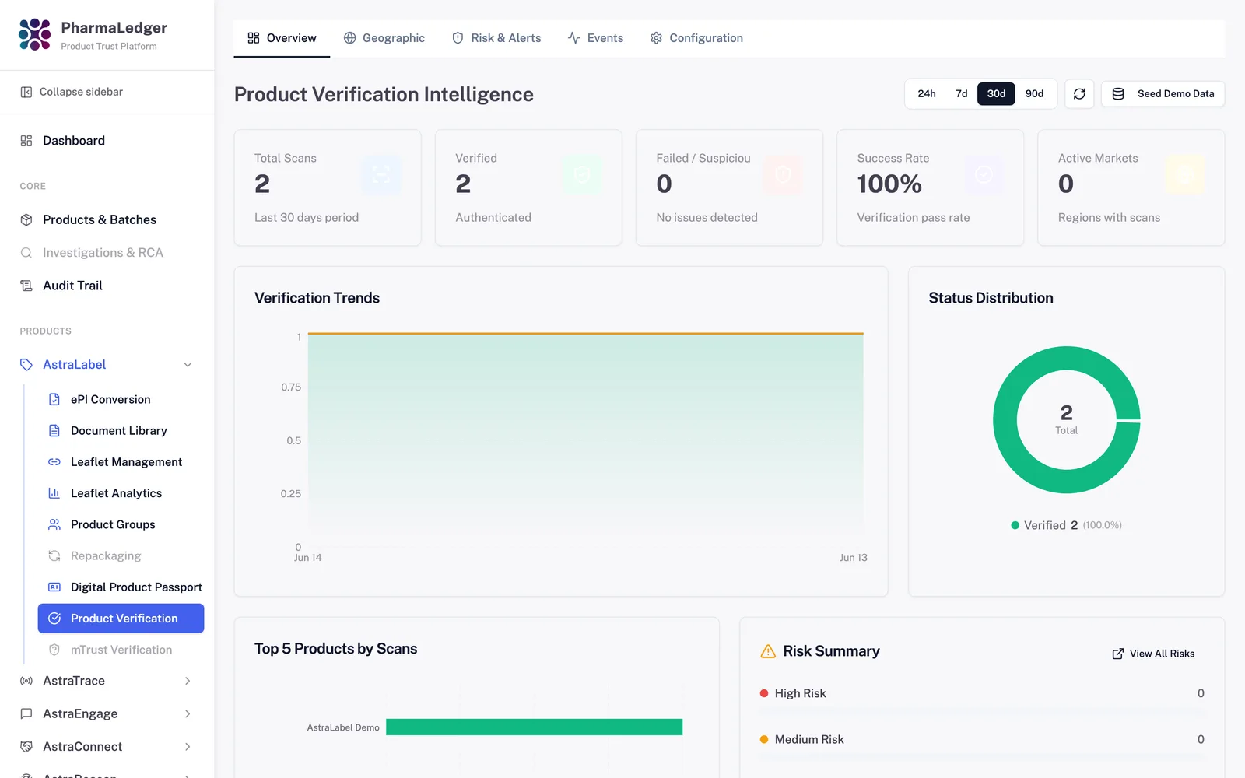Click the refresh data icon button
Image resolution: width=1245 pixels, height=778 pixels.
coord(1079,94)
